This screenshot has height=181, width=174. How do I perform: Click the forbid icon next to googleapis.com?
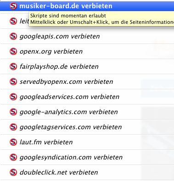(13, 36)
